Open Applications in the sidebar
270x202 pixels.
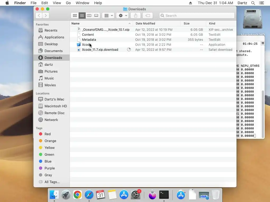[x=51, y=37]
